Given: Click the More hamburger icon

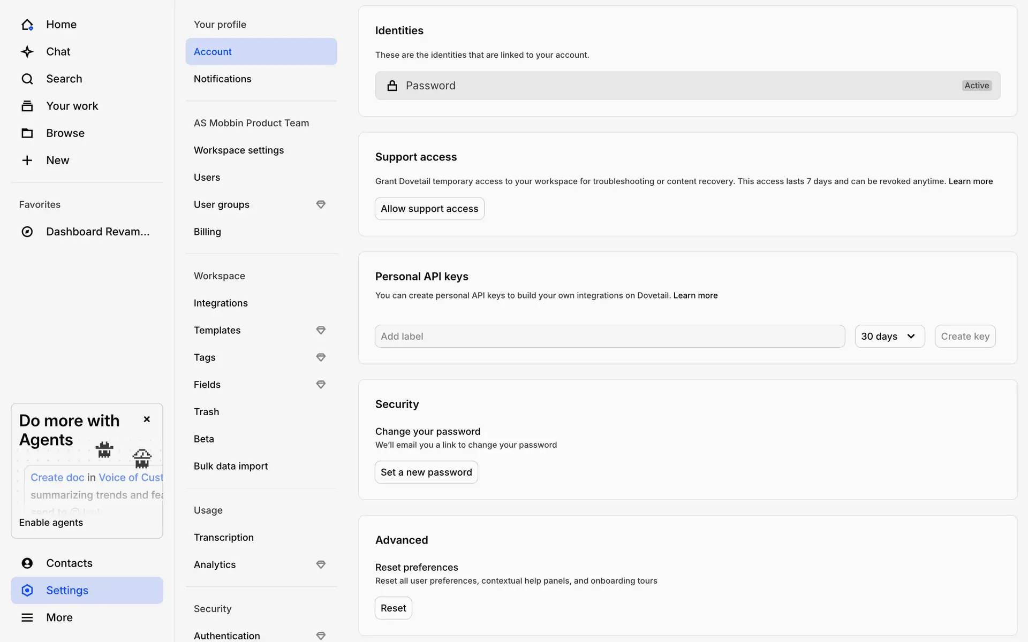Looking at the screenshot, I should [27, 617].
